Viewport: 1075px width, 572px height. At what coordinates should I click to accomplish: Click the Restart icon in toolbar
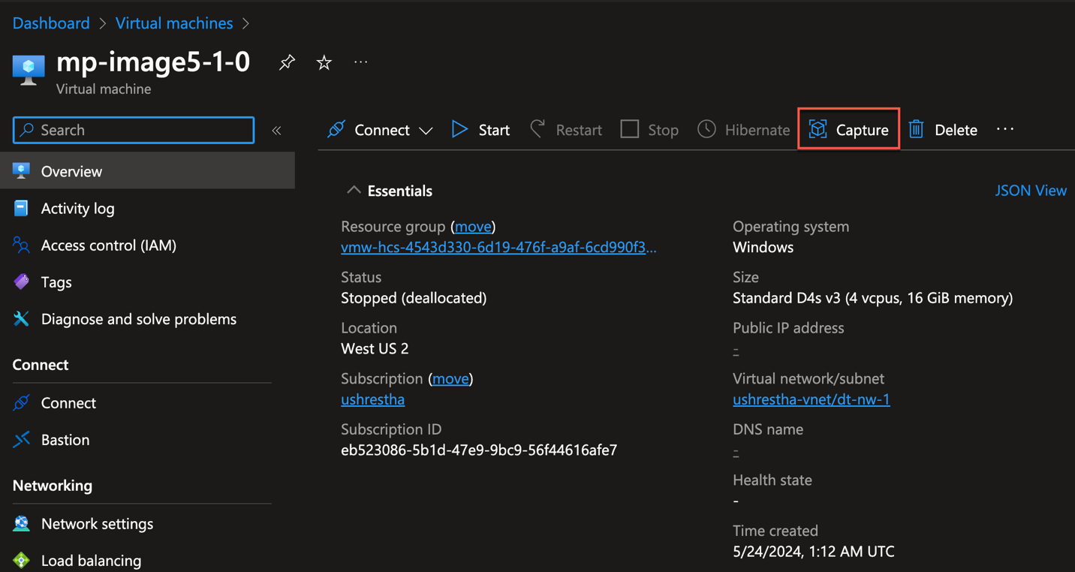[x=537, y=129]
